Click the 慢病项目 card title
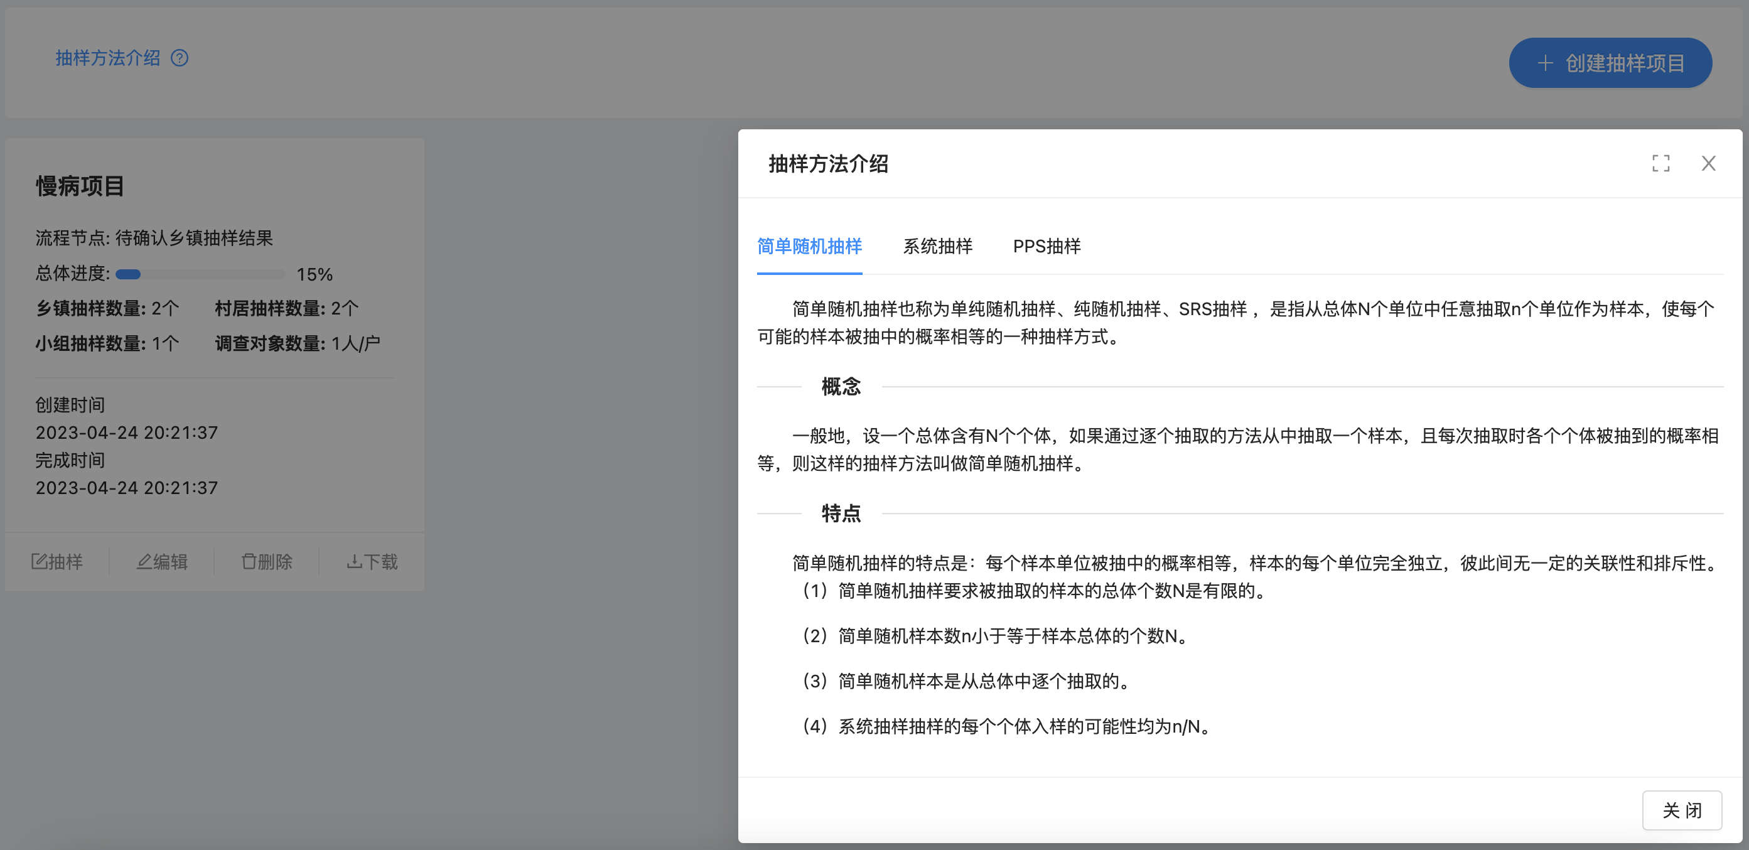Viewport: 1749px width, 850px height. [x=80, y=186]
